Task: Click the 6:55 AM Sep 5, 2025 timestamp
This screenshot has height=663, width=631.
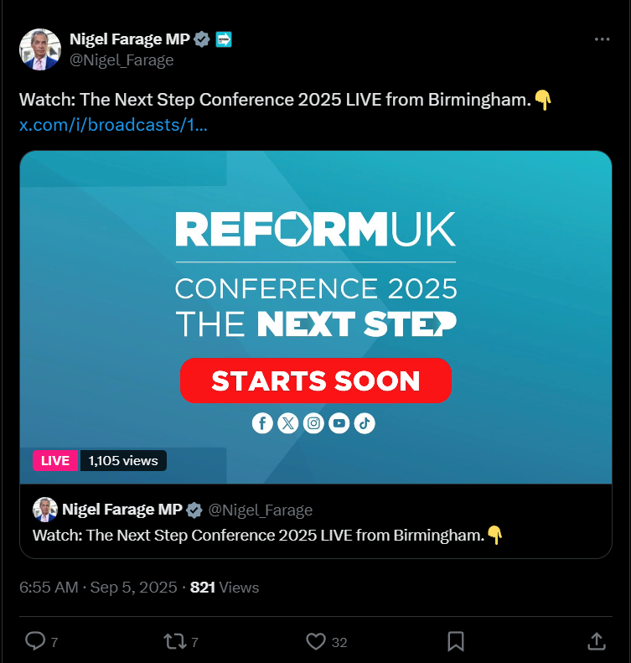Action: coord(98,588)
